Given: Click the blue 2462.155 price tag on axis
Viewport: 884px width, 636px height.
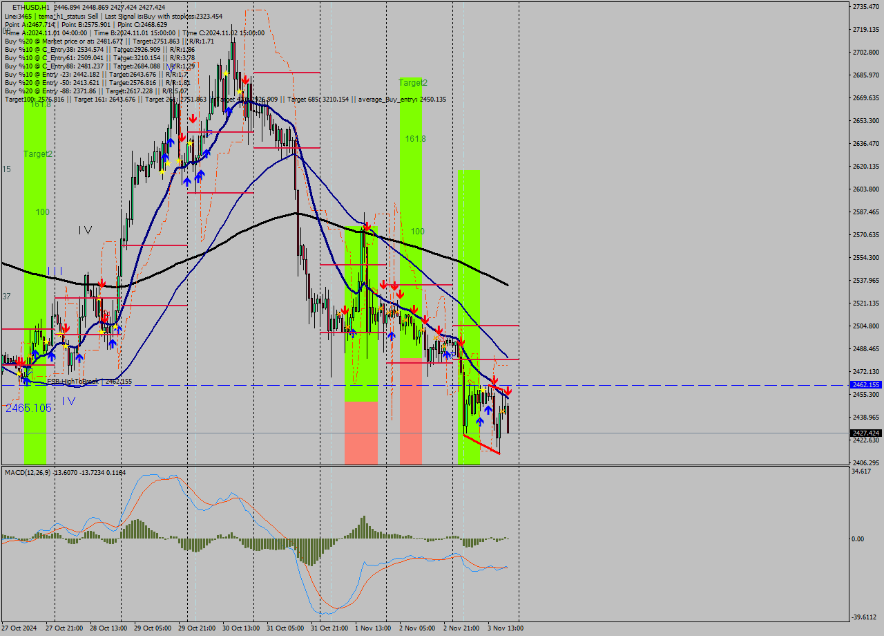Looking at the screenshot, I should point(866,385).
